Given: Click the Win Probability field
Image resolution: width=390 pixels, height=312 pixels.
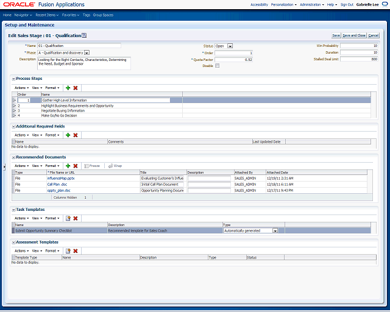Looking at the screenshot, I should click(x=359, y=46).
